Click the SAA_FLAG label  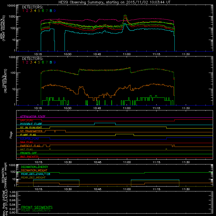26,142
